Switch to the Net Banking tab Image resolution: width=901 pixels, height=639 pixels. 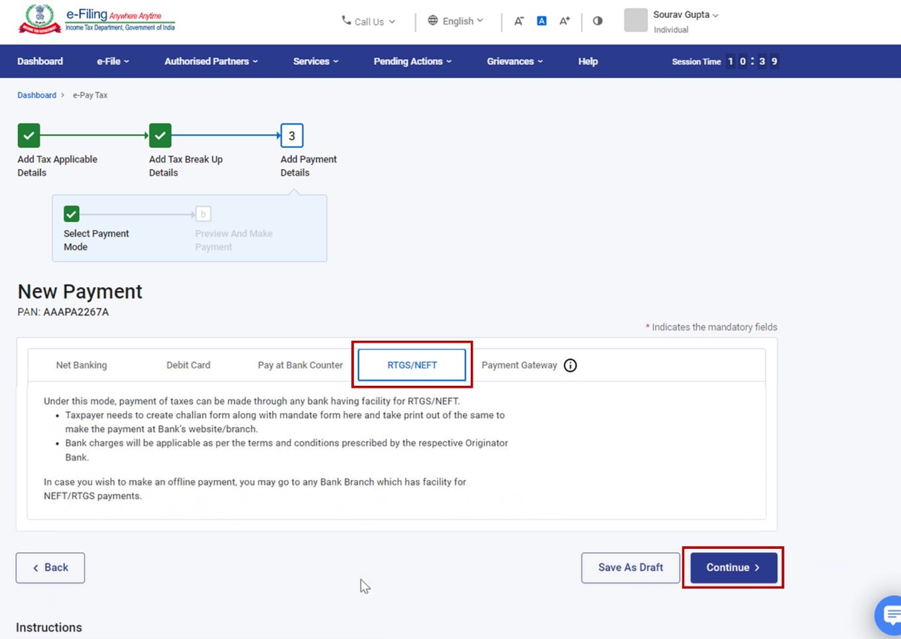(81, 365)
